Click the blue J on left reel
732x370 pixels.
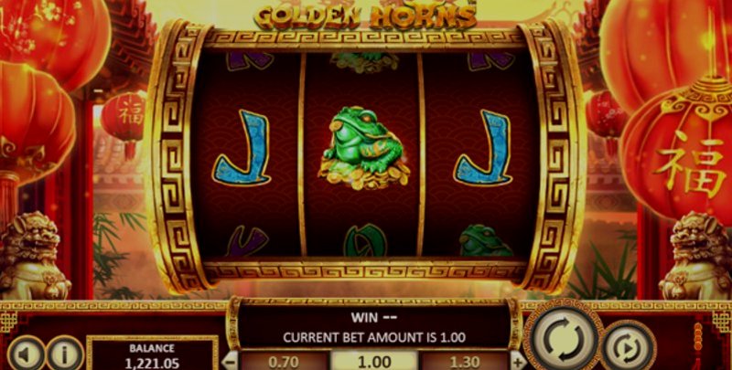(x=242, y=148)
